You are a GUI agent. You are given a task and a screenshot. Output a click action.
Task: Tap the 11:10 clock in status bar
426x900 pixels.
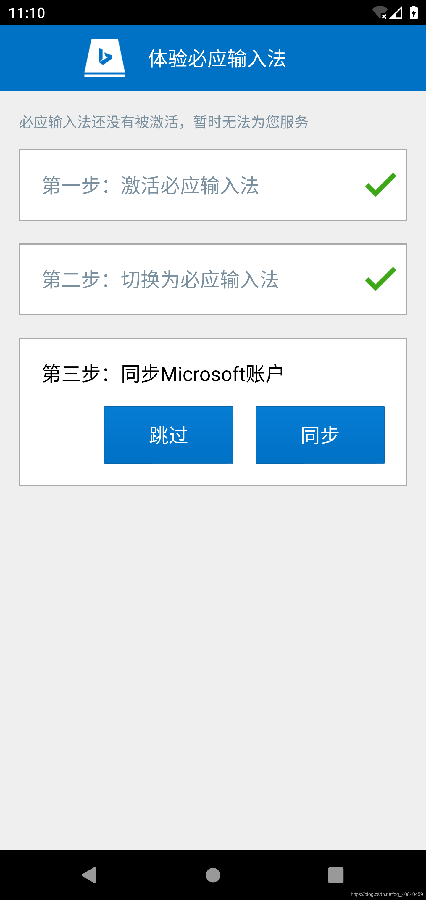(x=27, y=13)
